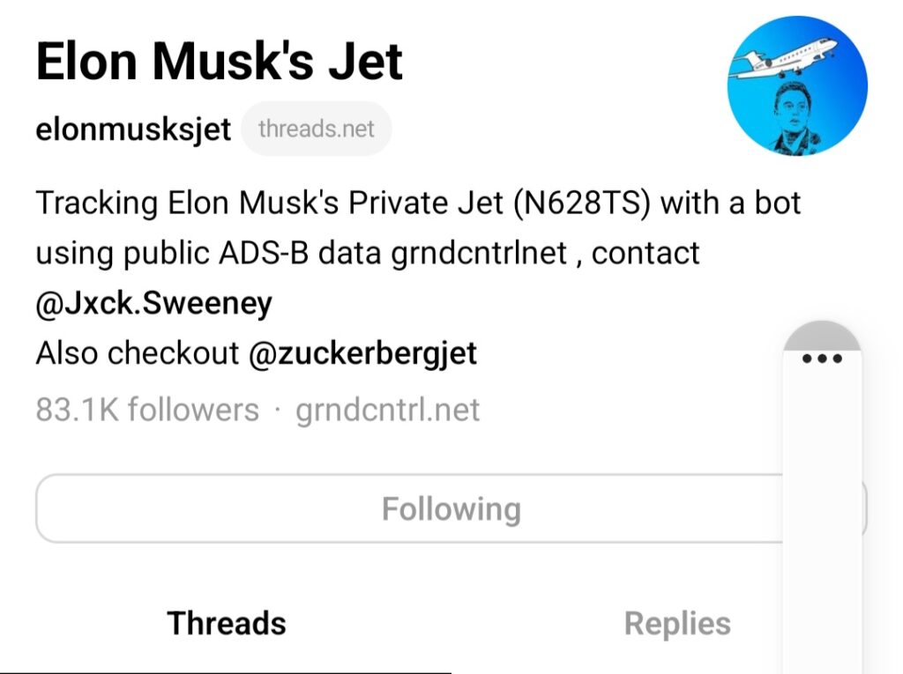Click the underline indicator beneath Threads tab

[x=226, y=671]
